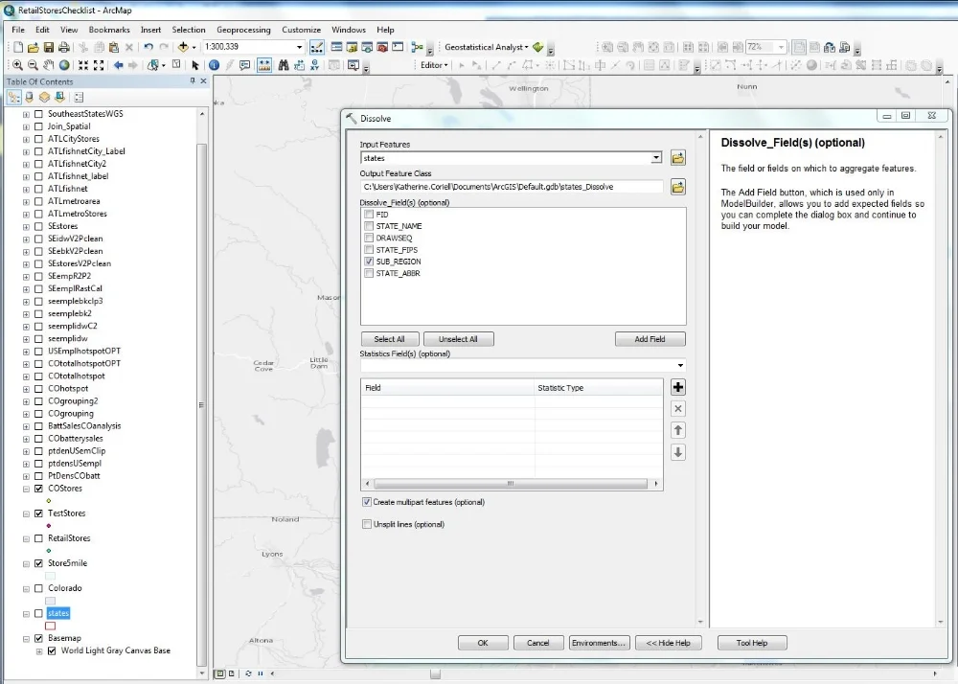Open the File menu
Viewport: 958px width, 684px height.
point(18,30)
